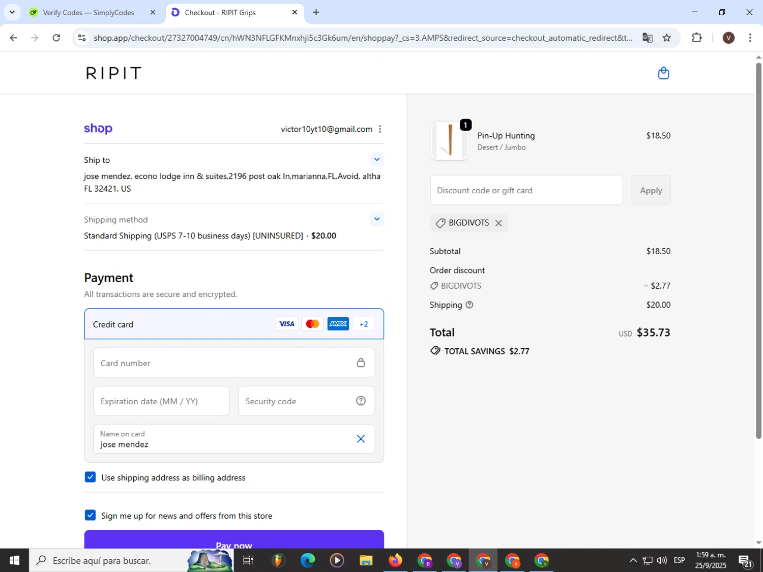
Task: Click the Windows taskbar search box
Action: 131,560
